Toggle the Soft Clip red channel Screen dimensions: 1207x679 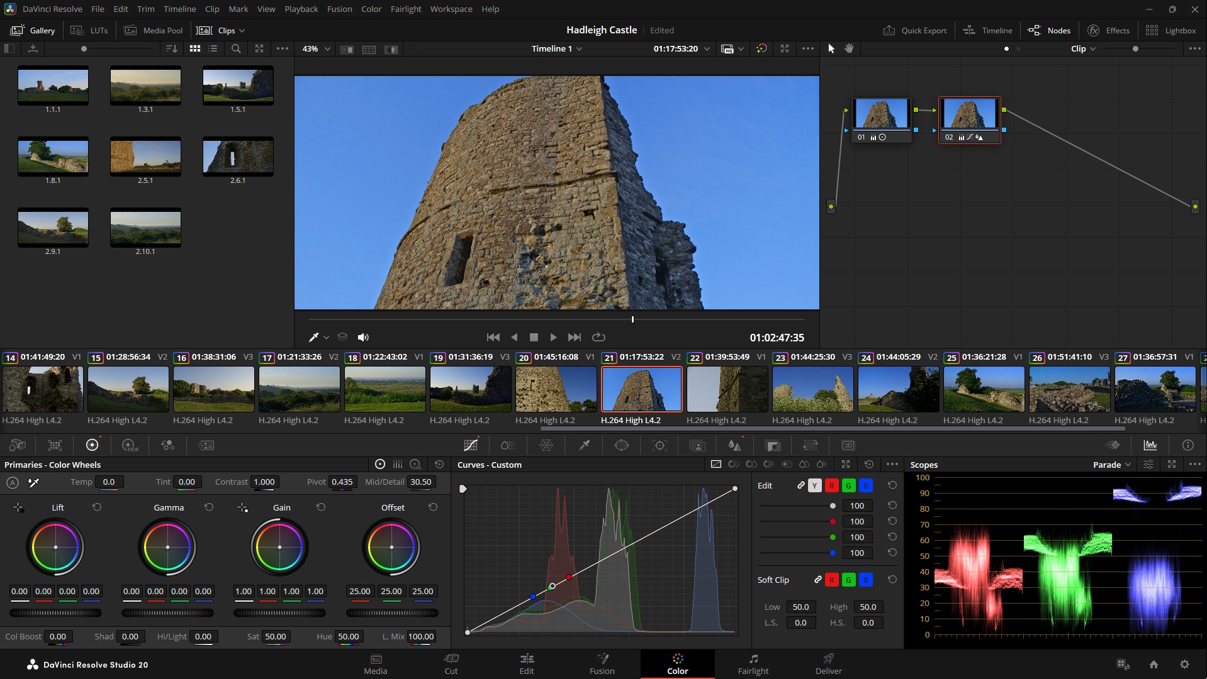point(832,580)
